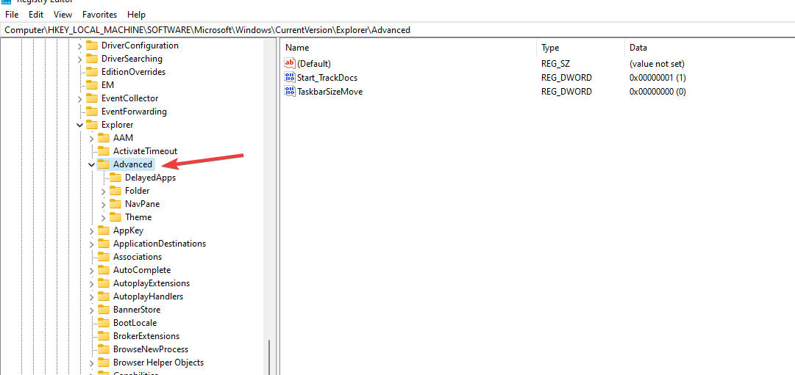This screenshot has height=375, width=795.
Task: Expand the DriverConfiguration key
Action: [x=79, y=45]
